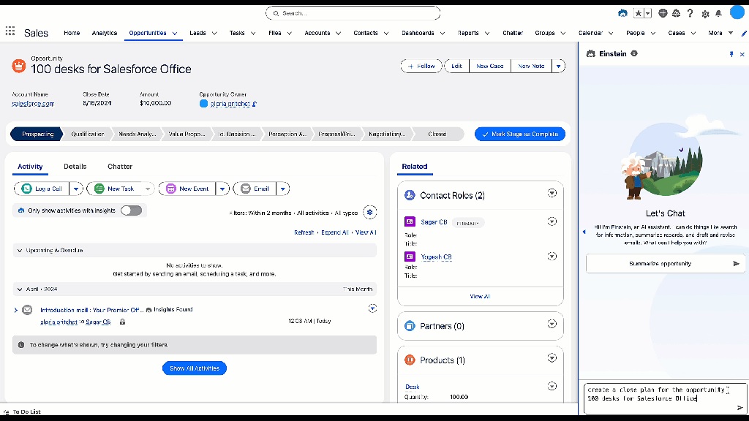Open the salesforce.com account link
This screenshot has width=749, height=421.
point(33,104)
